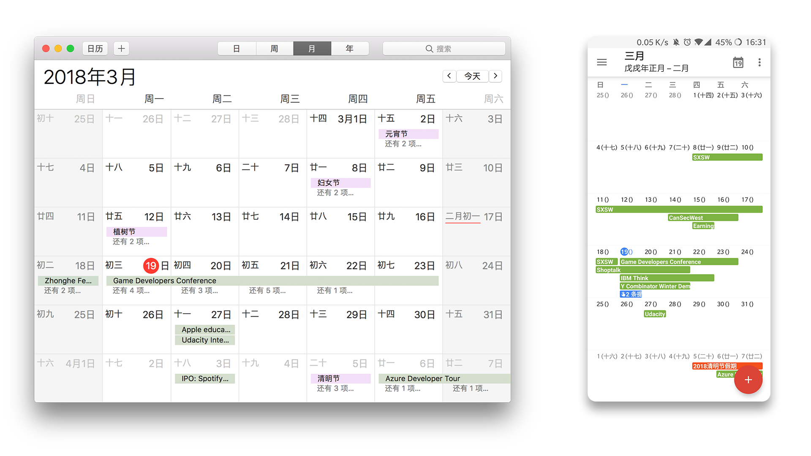Click the plus button to add event in Mac Calendar
Viewport: 811px width, 456px height.
click(x=121, y=49)
